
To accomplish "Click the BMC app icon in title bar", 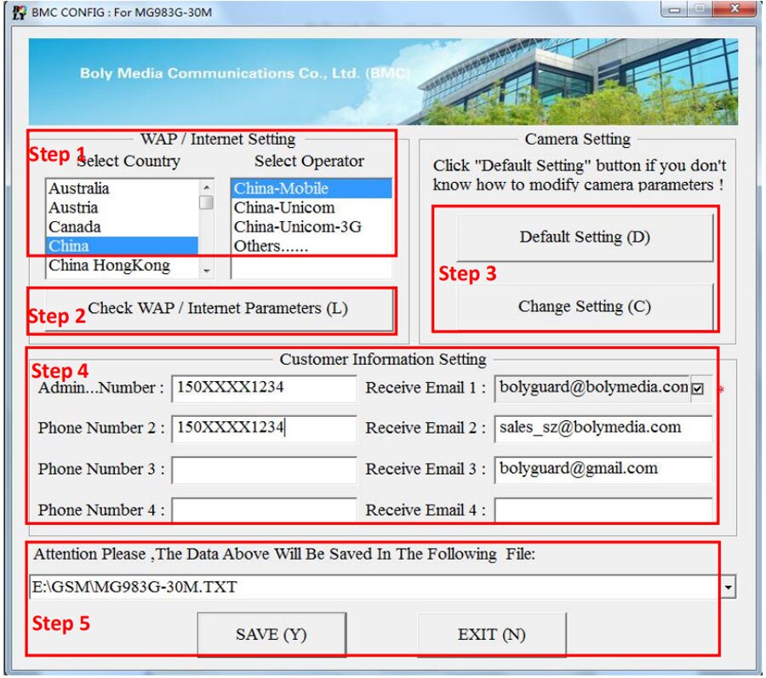I will point(19,12).
